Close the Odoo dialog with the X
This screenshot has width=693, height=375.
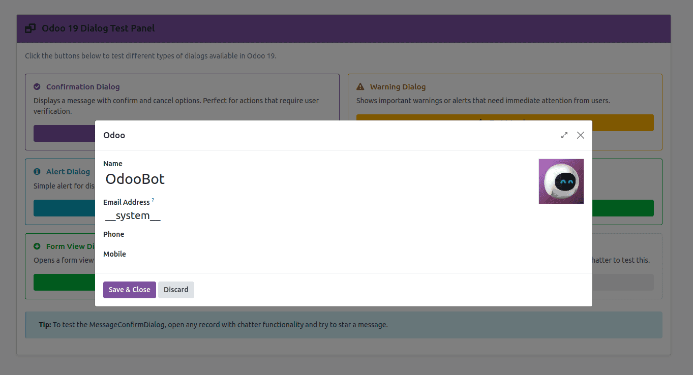click(580, 135)
